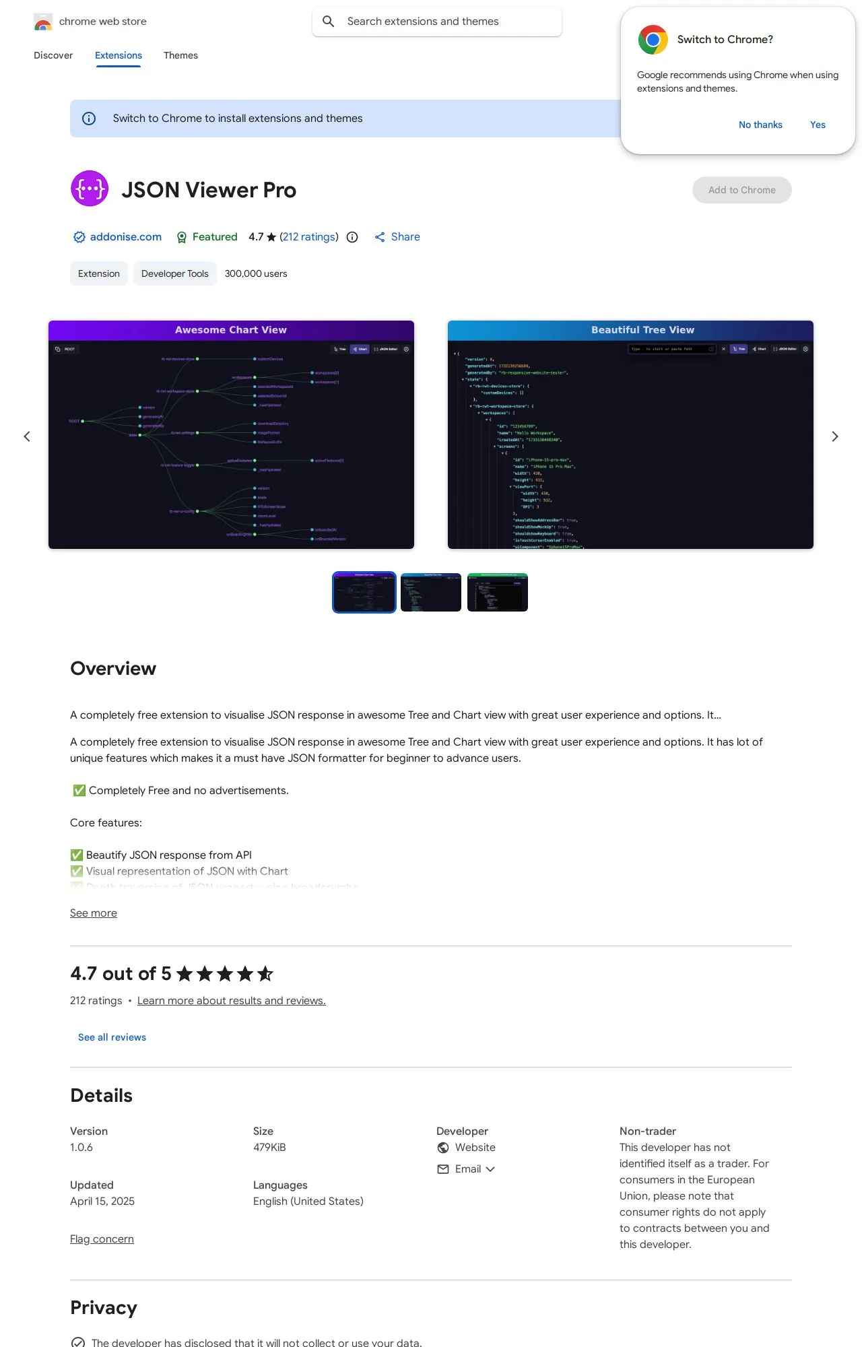Click the verified badge beside addonise.com

(x=79, y=237)
